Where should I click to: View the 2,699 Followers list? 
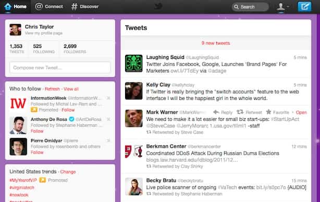pyautogui.click(x=75, y=48)
